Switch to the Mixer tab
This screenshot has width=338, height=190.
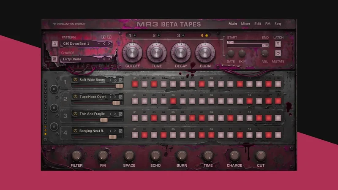(x=245, y=24)
